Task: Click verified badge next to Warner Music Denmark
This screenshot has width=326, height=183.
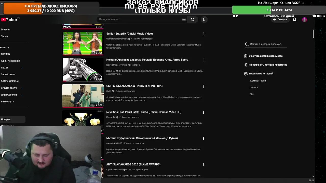Action: pyautogui.click(x=129, y=39)
